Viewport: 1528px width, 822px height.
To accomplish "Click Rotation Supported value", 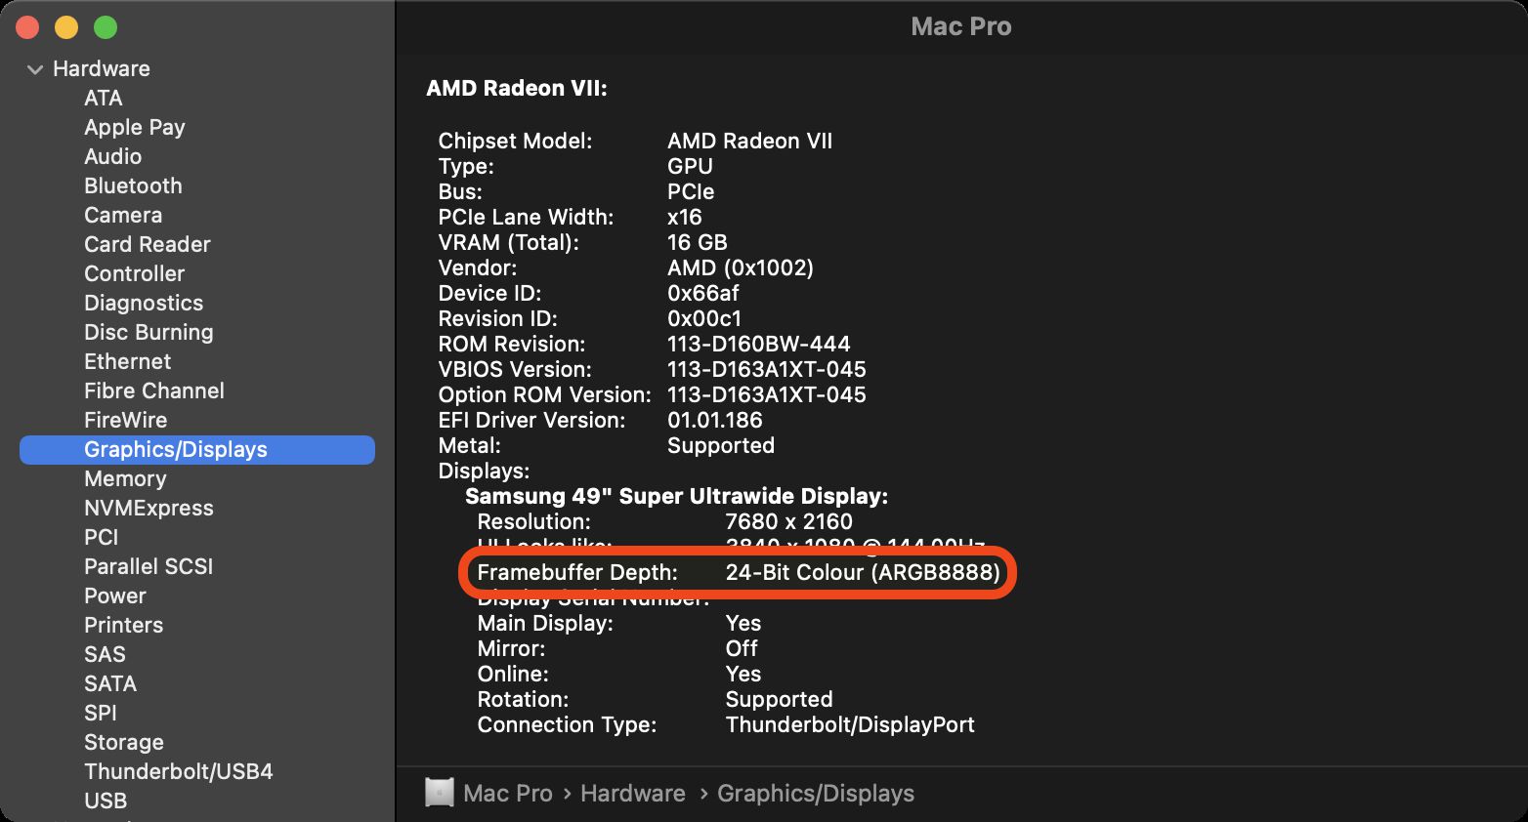I will point(779,700).
